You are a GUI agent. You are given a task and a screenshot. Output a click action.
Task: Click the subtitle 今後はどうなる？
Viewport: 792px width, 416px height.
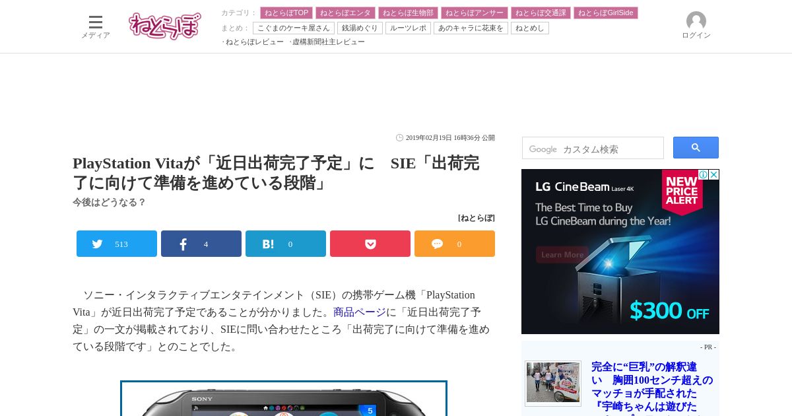[109, 202]
